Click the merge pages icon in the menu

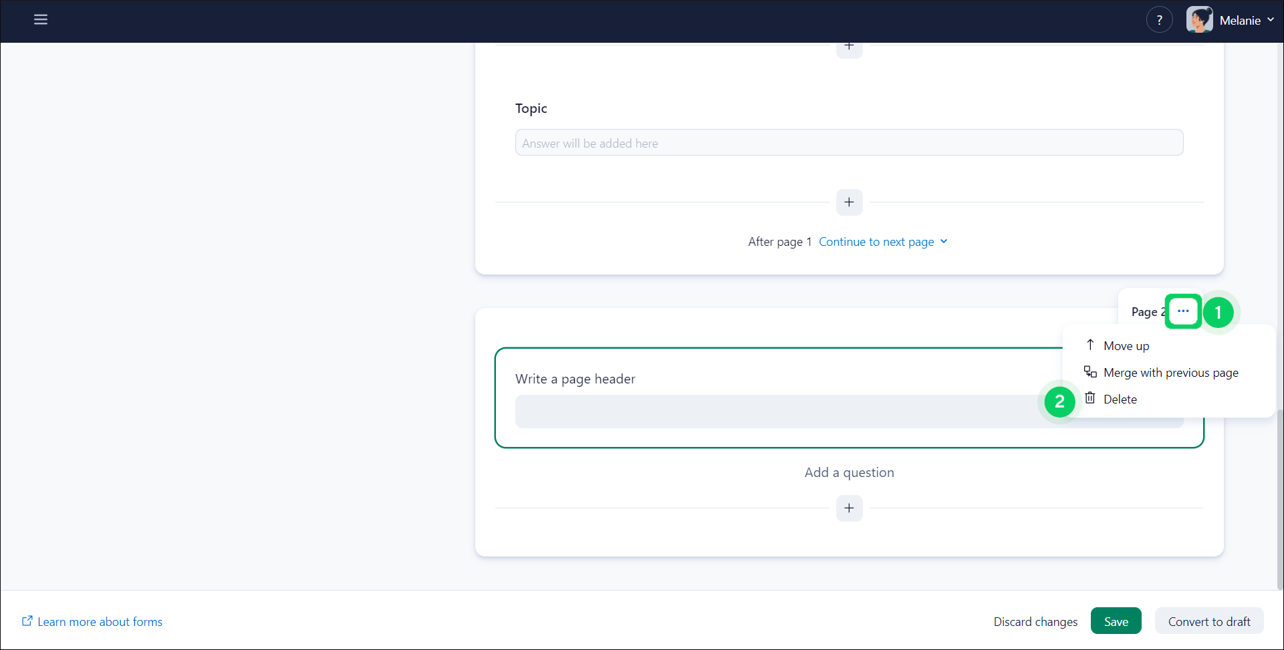[1090, 371]
